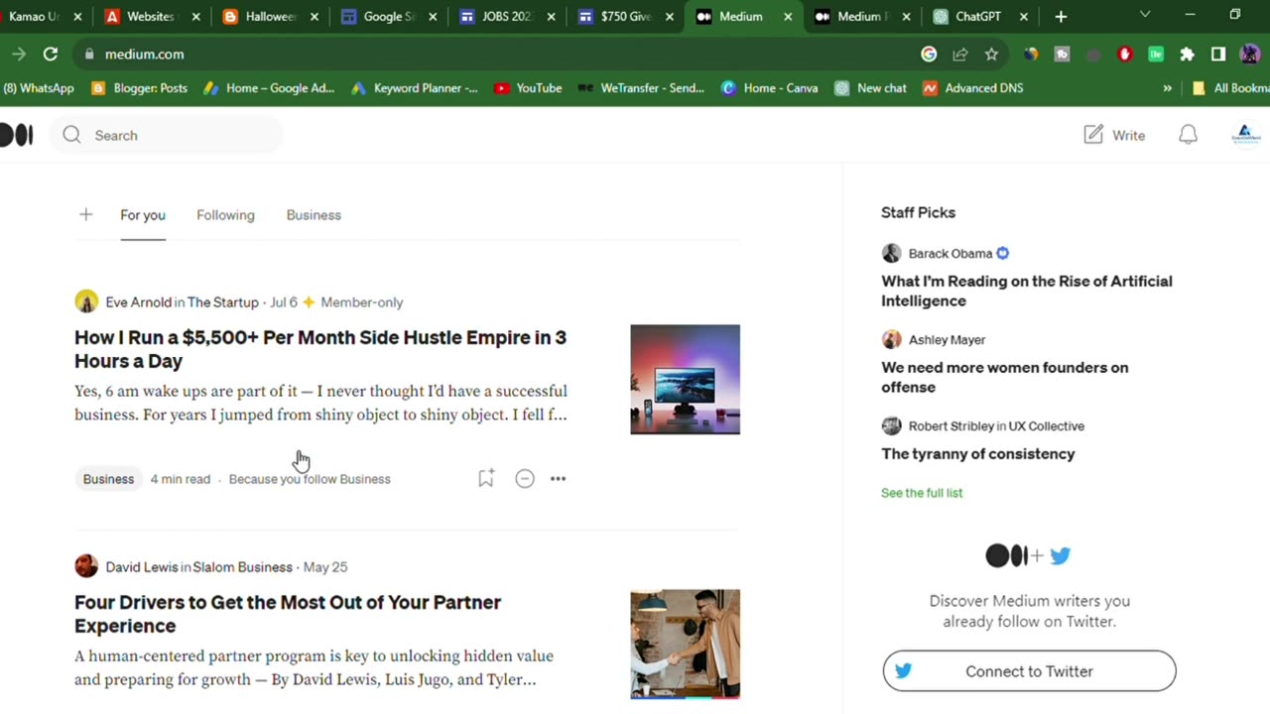Open the Blogger: Posts bookmark
Image resolution: width=1270 pixels, height=714 pixels.
coord(139,88)
